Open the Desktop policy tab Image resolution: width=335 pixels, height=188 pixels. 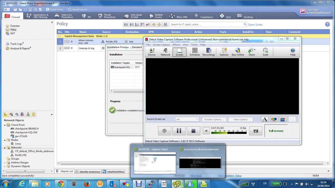[245, 16]
